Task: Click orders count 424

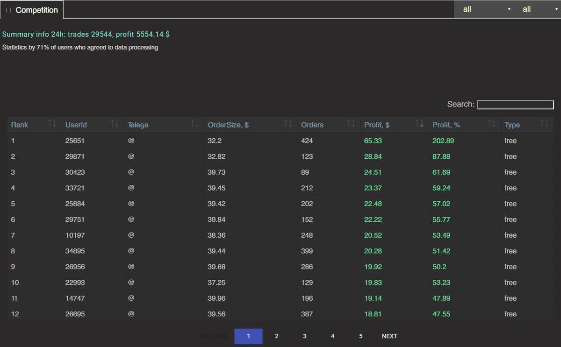Action: [x=307, y=141]
